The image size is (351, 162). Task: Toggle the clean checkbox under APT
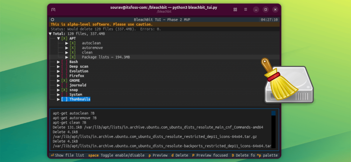click(x=72, y=53)
